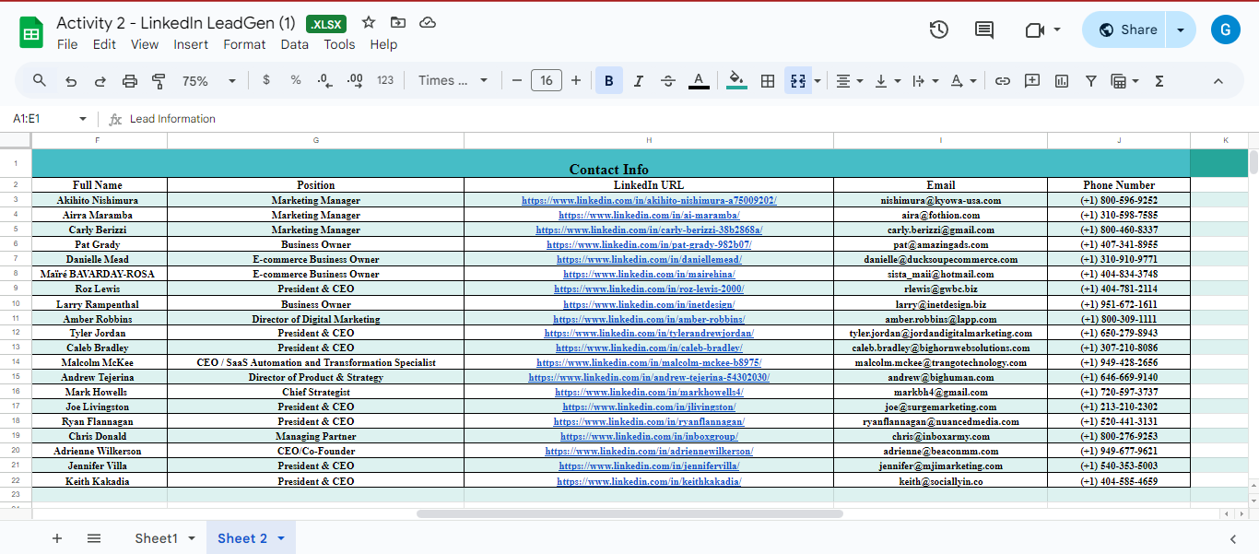This screenshot has height=554, width=1259.
Task: Open the horizontal align dropdown
Action: click(849, 81)
